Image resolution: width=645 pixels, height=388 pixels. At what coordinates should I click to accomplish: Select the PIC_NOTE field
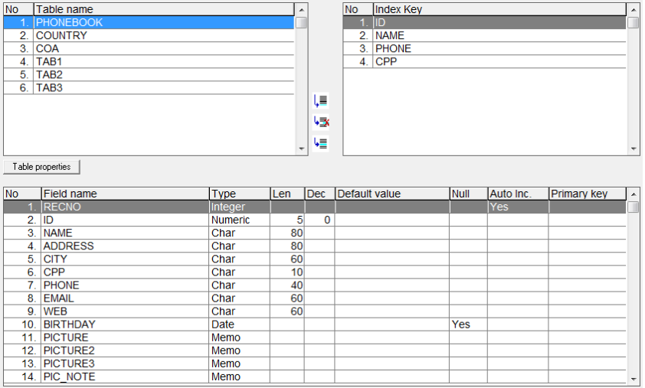[x=125, y=377]
